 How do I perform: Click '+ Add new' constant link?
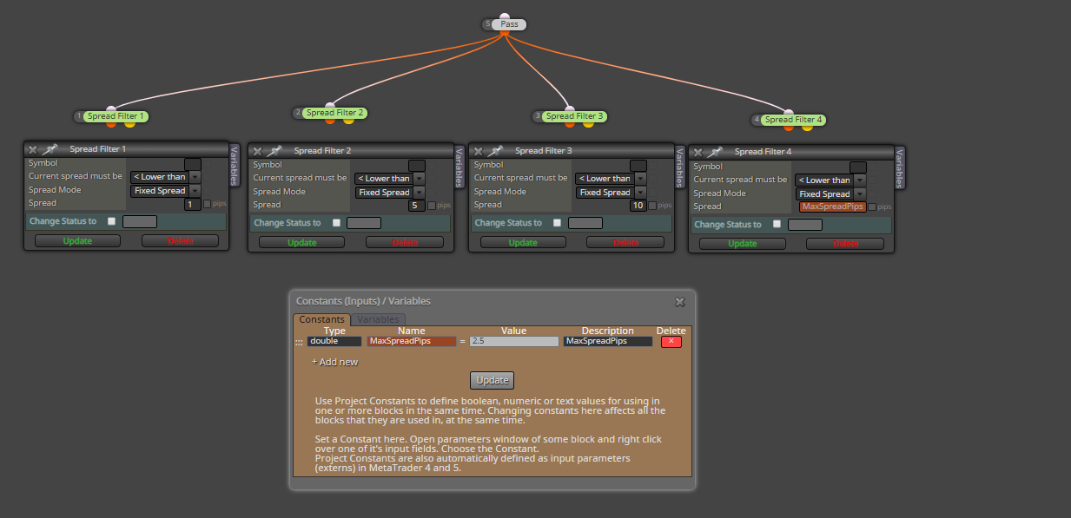point(334,362)
